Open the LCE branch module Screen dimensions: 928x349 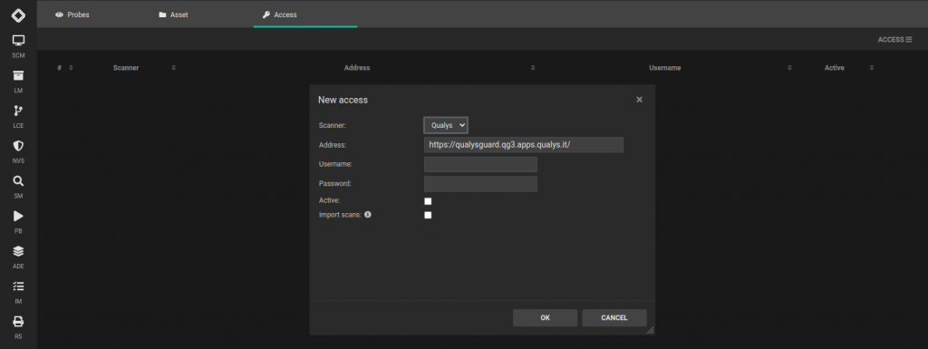(x=18, y=117)
